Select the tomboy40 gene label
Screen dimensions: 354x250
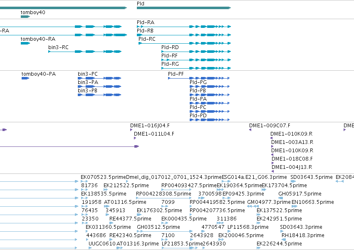(33, 12)
